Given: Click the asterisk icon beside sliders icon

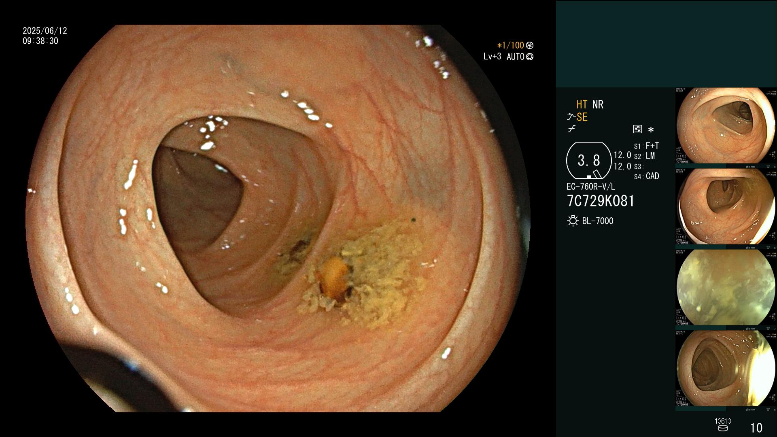Looking at the screenshot, I should [651, 130].
